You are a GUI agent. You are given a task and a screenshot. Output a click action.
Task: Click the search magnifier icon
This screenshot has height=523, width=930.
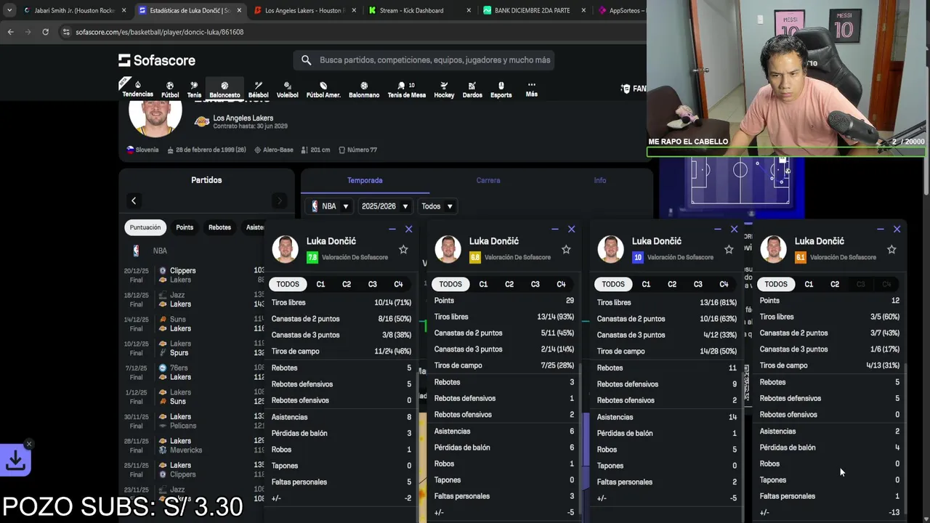tap(306, 60)
